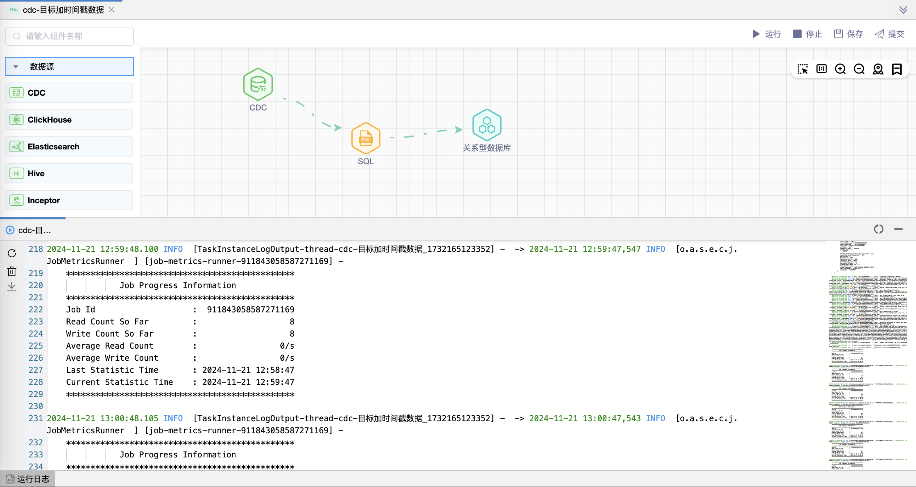Click the marquee selection tool icon
Screen dimensions: 916x487
(803, 69)
